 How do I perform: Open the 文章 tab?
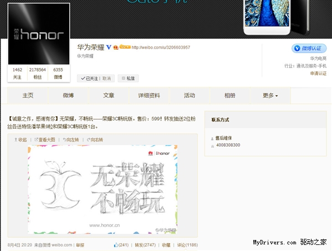coord(108,96)
